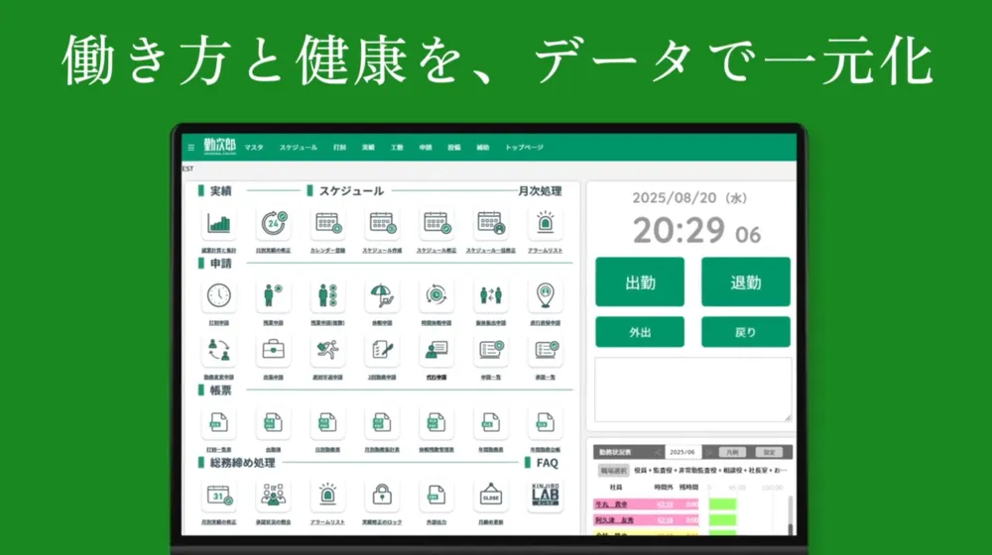This screenshot has height=555, width=992.
Task: Click the 職場選択 workplace button
Action: [x=613, y=471]
